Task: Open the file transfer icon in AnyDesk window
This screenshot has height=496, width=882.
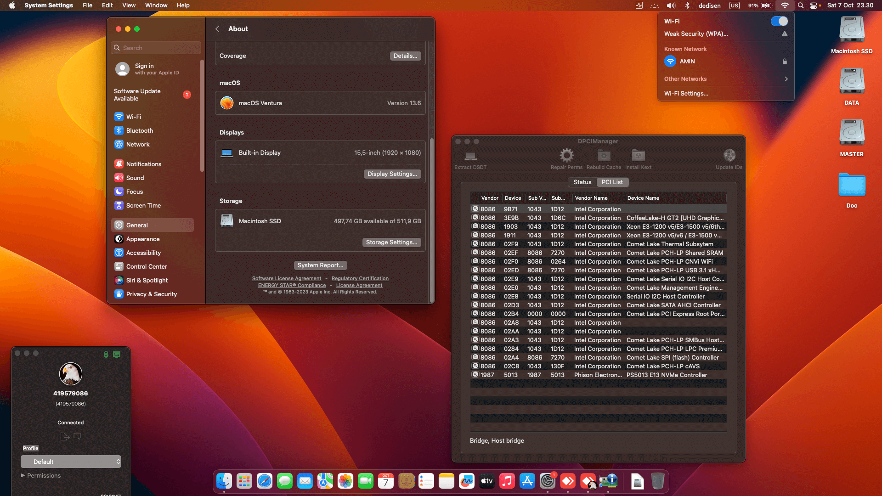Action: (65, 436)
